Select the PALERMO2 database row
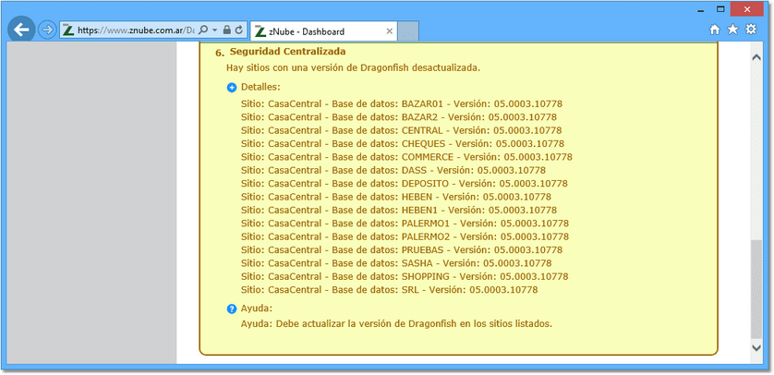Image resolution: width=774 pixels, height=375 pixels. click(405, 236)
